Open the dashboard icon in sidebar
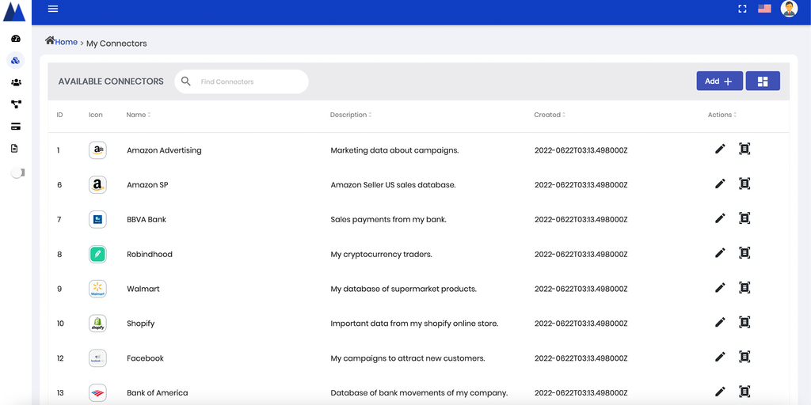The width and height of the screenshot is (811, 405). (15, 39)
